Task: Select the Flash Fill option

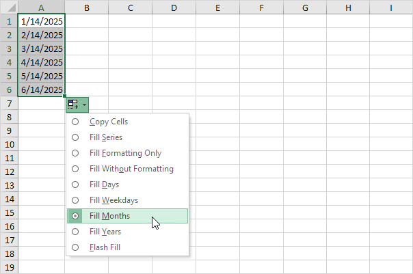Action: 105,247
